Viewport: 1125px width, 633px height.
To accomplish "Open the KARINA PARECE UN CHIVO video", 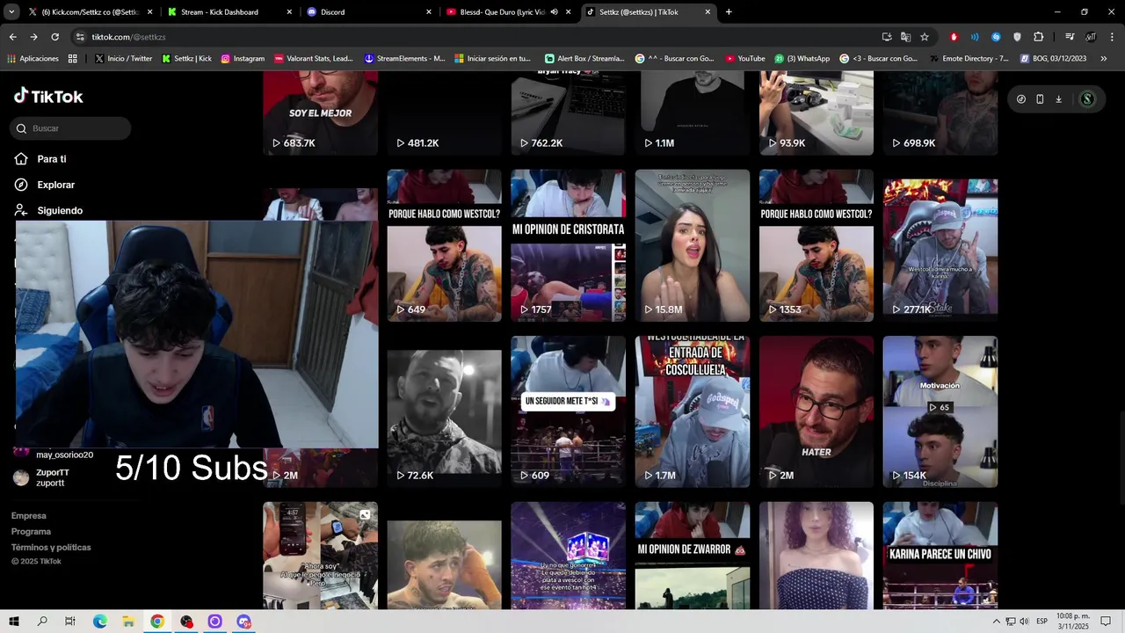I will coord(940,556).
